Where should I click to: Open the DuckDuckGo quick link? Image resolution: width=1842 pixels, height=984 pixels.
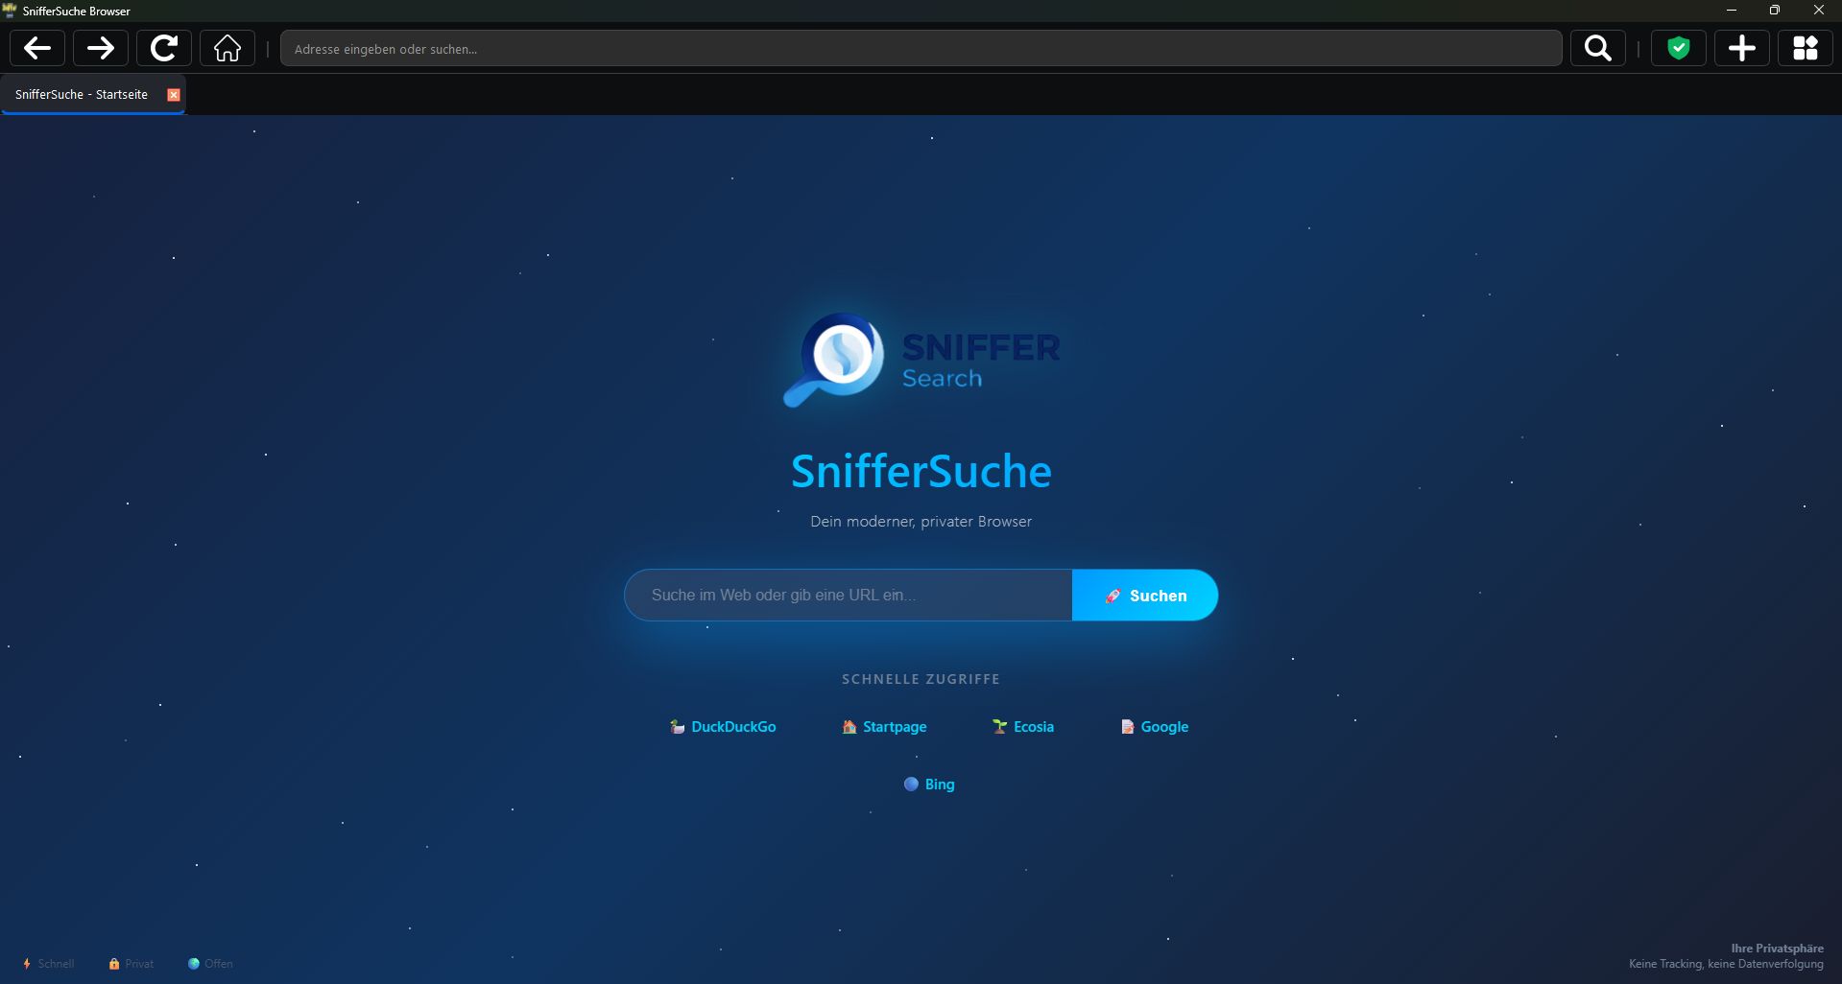tap(723, 727)
